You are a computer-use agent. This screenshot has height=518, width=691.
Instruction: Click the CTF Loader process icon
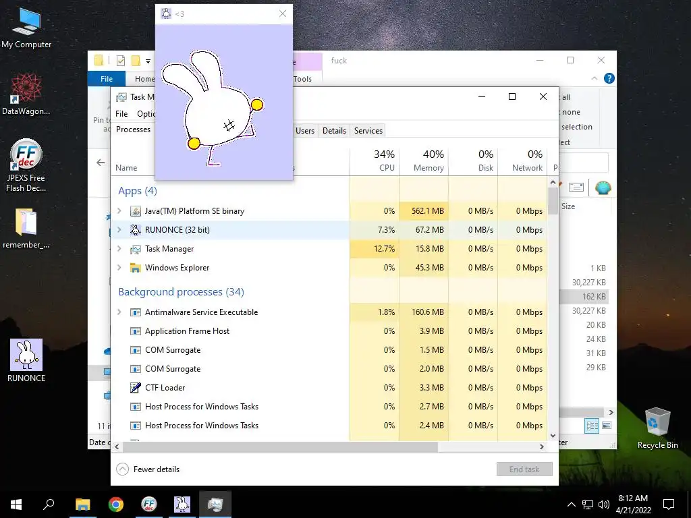135,388
